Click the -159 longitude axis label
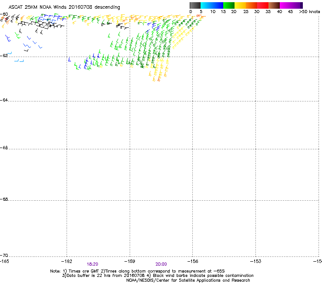 (x=130, y=261)
